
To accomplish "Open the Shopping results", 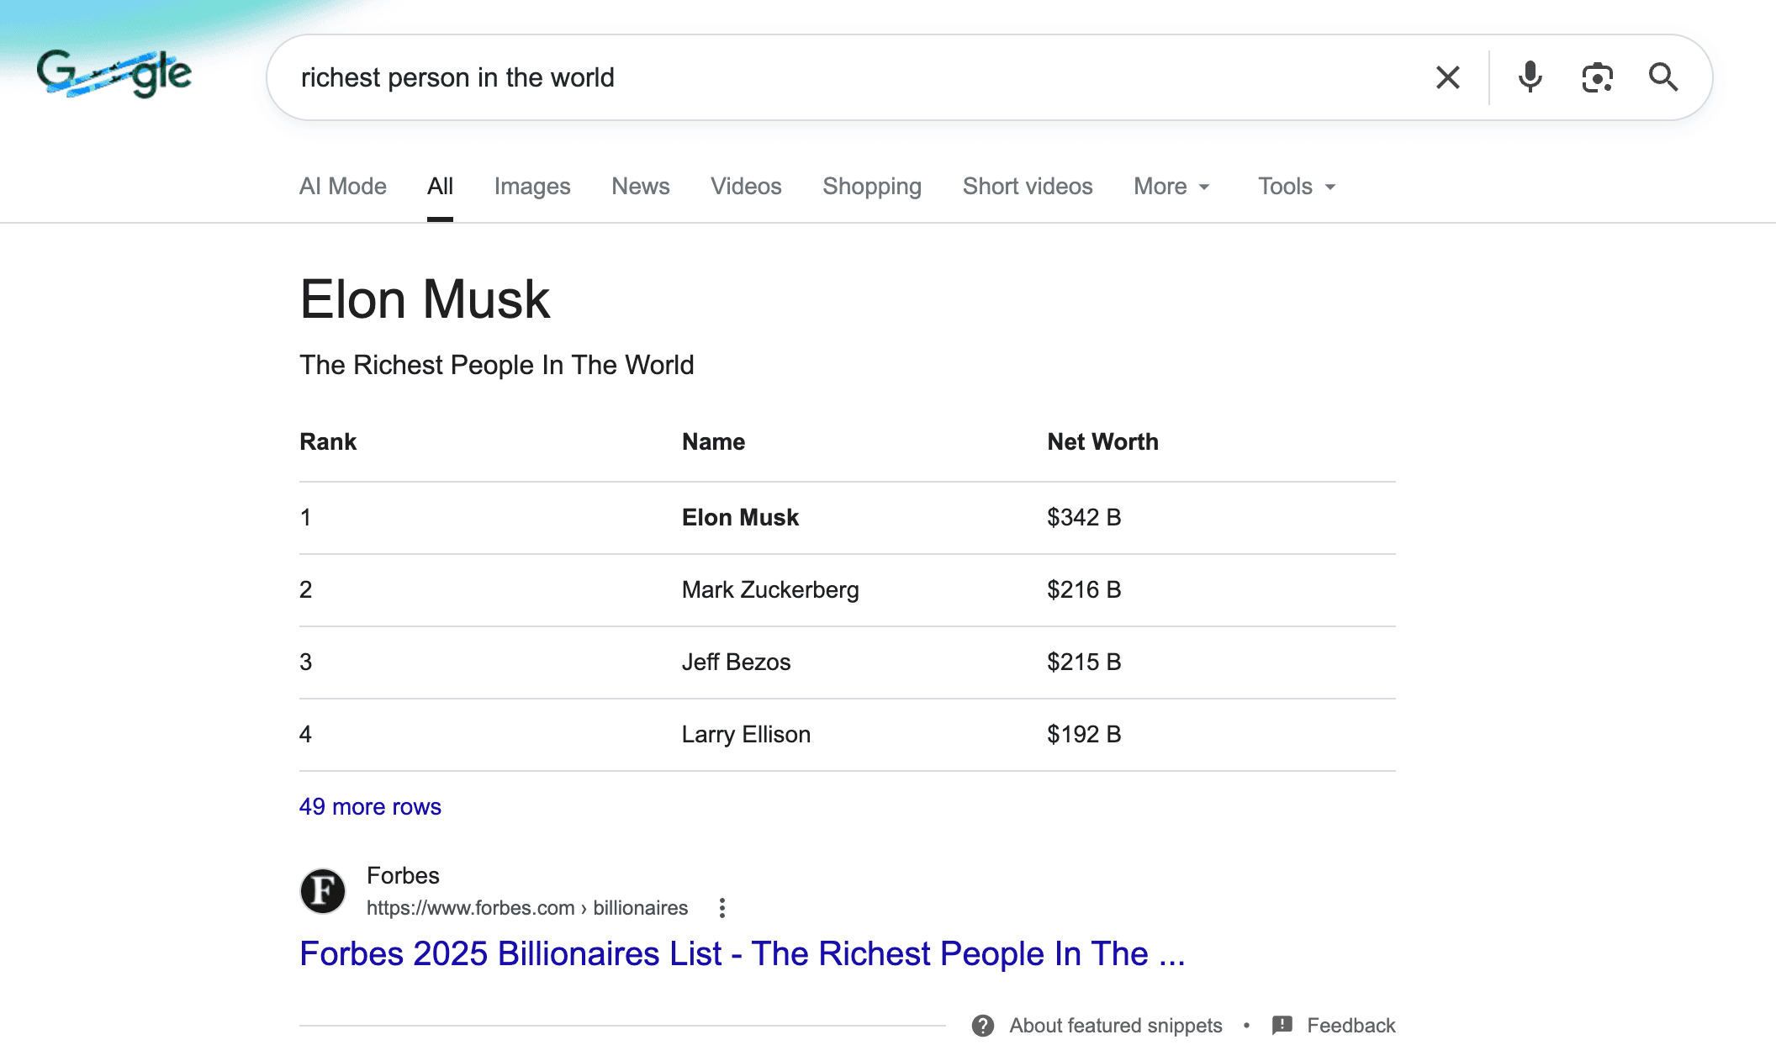I will [871, 186].
